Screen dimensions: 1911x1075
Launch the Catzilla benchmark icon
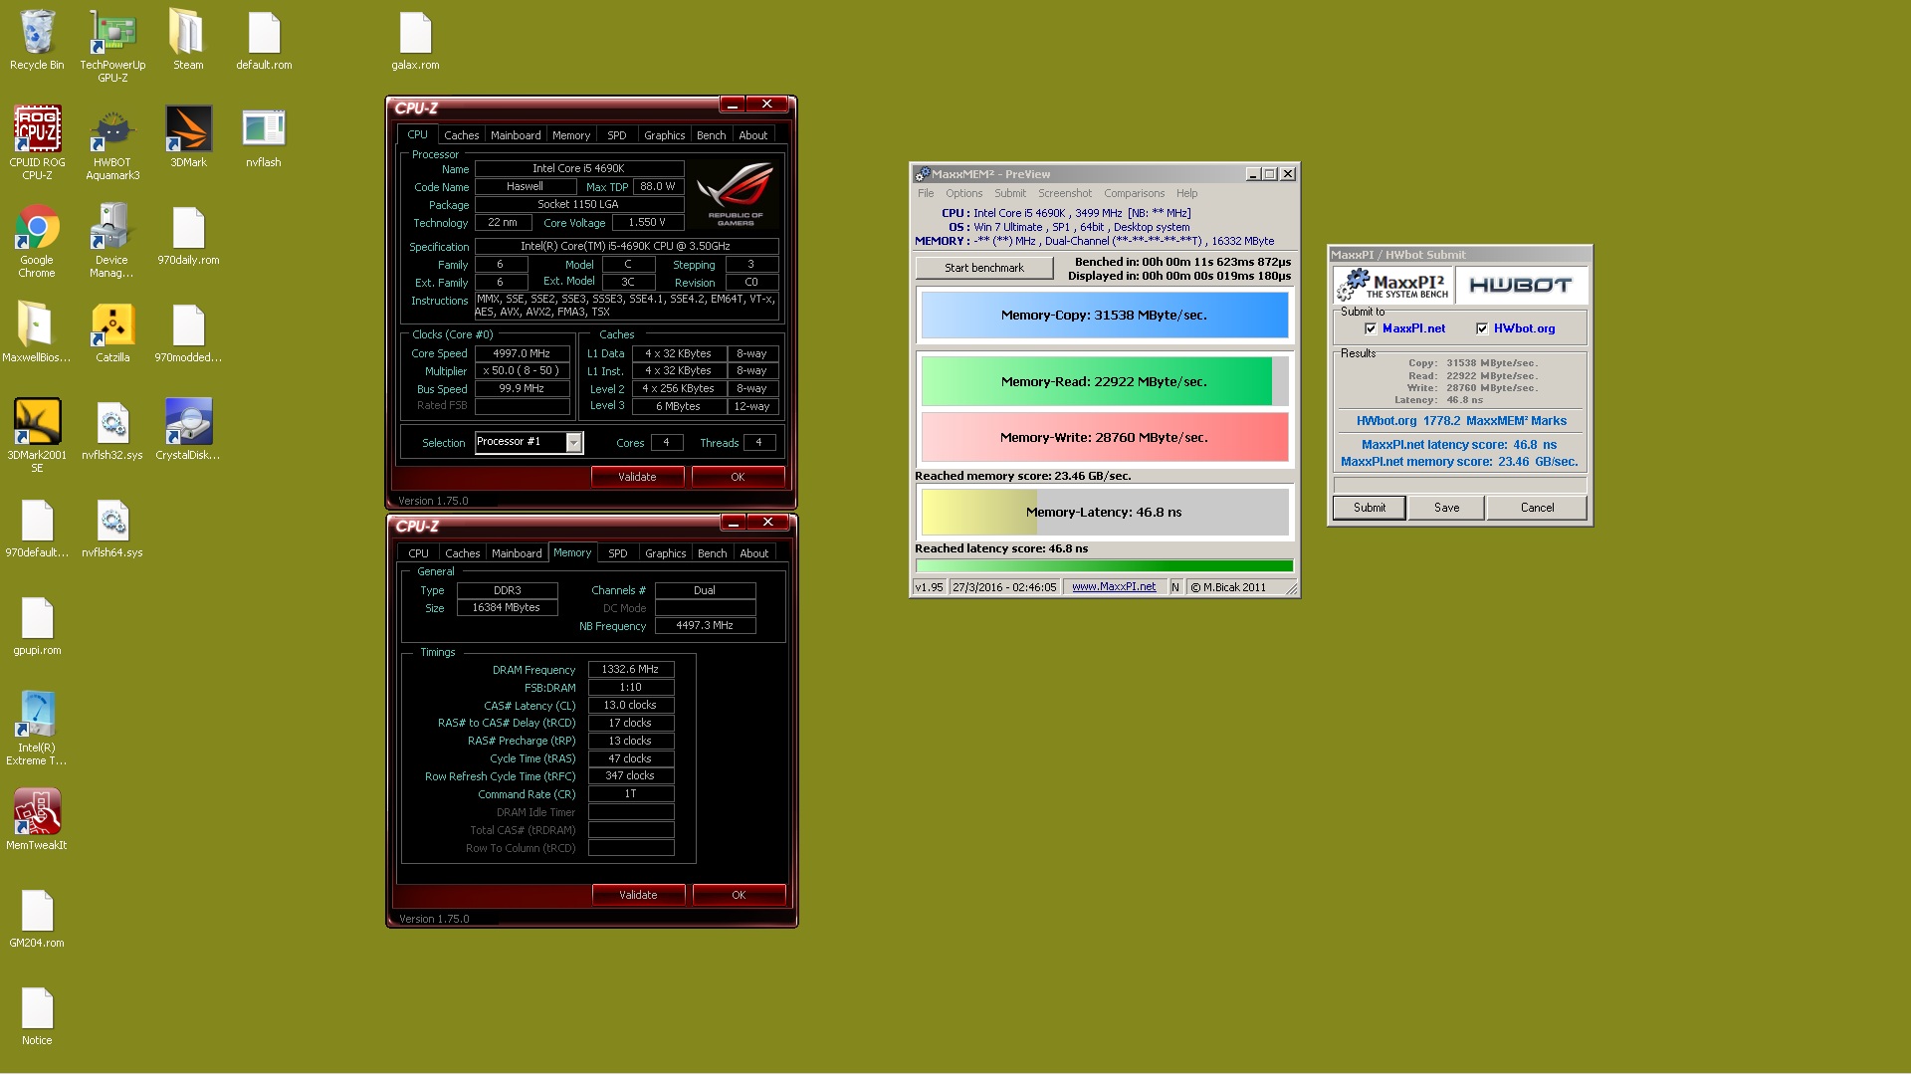coord(112,332)
